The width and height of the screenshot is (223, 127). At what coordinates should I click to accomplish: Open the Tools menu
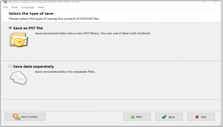click(14, 7)
